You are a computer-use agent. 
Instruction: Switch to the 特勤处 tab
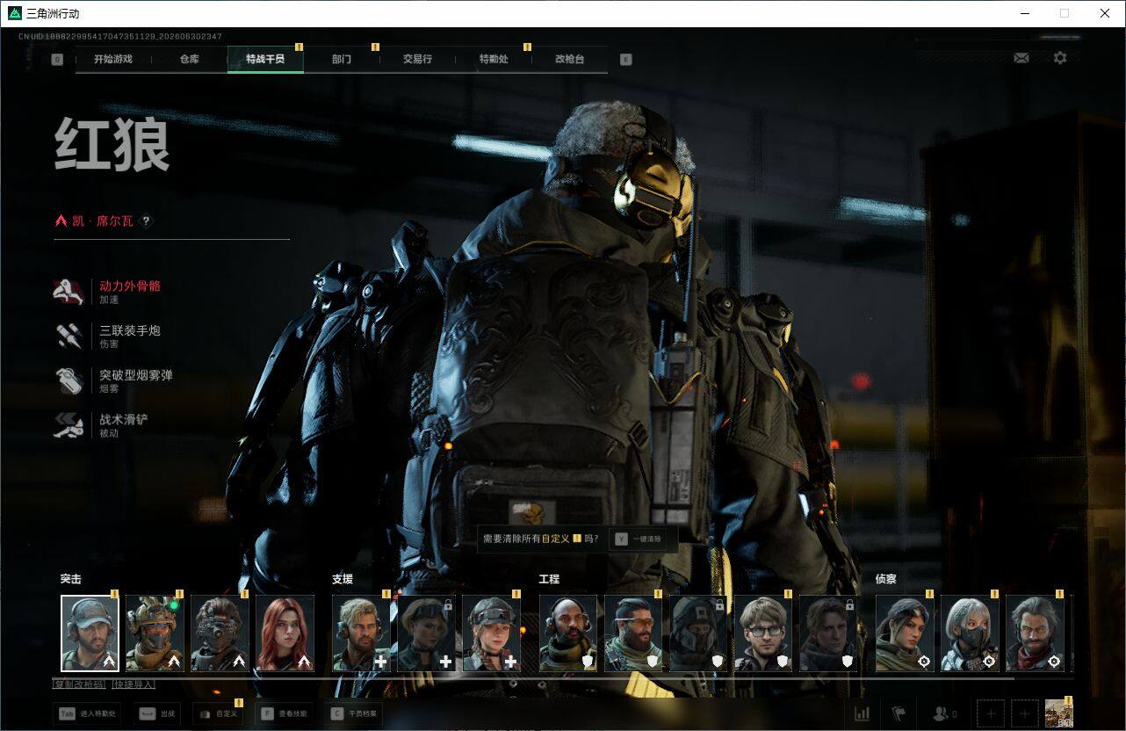tap(494, 59)
